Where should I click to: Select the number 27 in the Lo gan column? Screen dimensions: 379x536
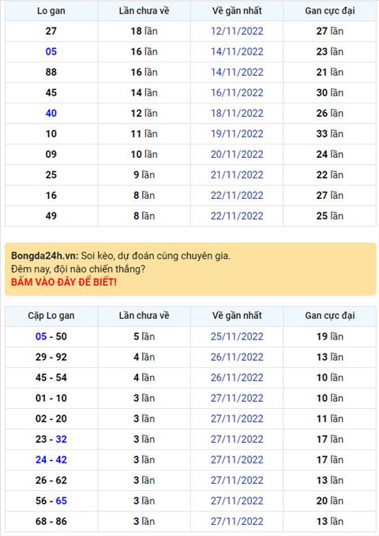point(51,31)
